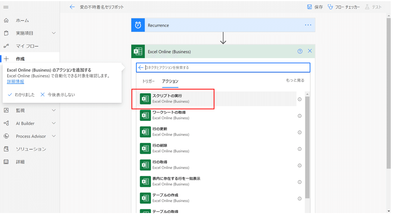Click the Process Advisor icon
Image resolution: width=393 pixels, height=216 pixels.
coord(6,136)
